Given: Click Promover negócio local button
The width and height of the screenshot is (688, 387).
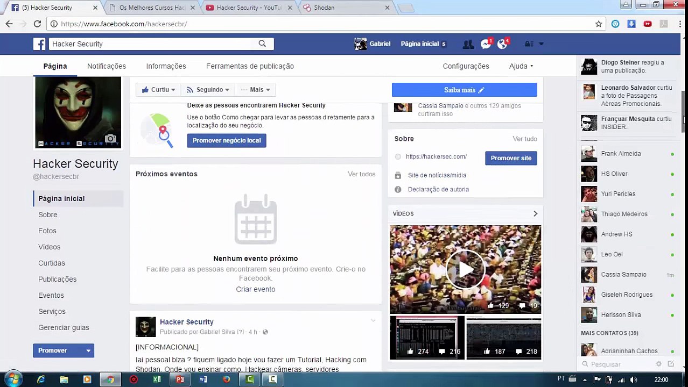Looking at the screenshot, I should click(227, 140).
